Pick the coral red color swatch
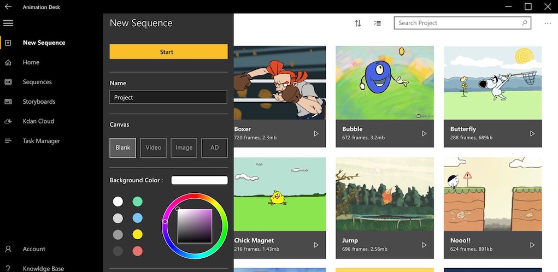This screenshot has width=558, height=272. click(x=137, y=251)
